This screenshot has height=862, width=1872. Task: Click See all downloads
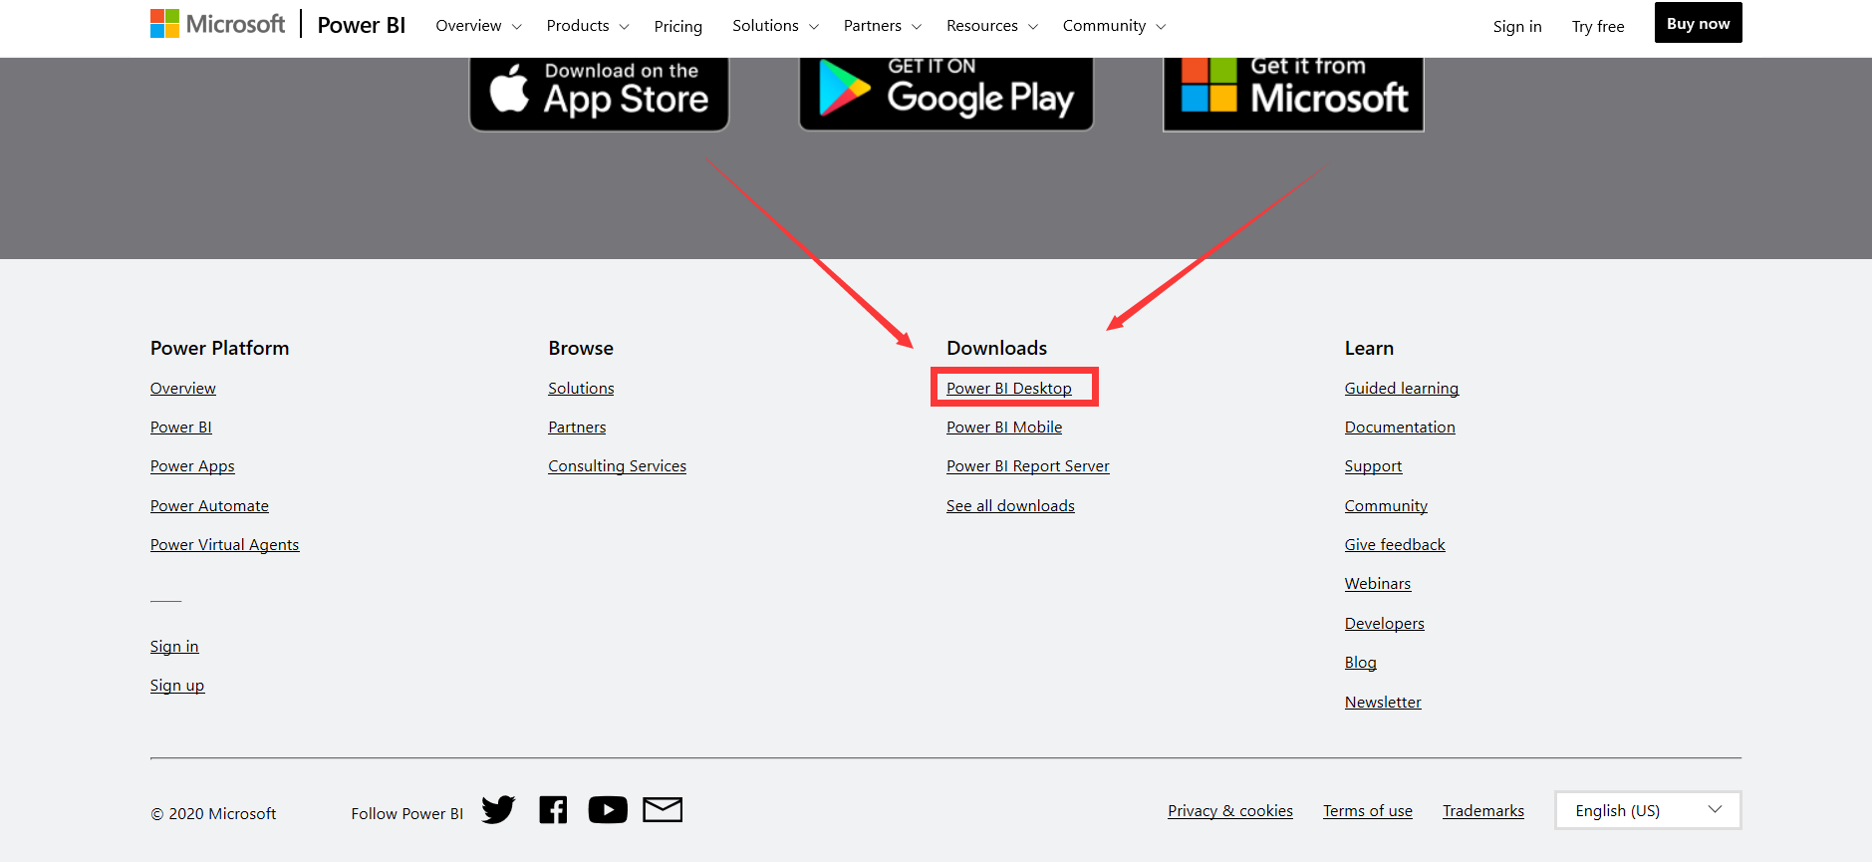pos(1010,505)
